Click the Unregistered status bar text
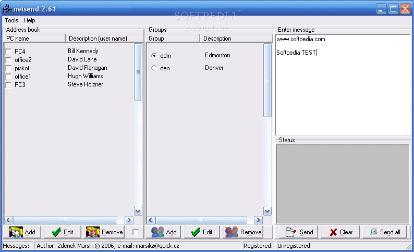Screen dimensions: 414x252 click(294, 246)
